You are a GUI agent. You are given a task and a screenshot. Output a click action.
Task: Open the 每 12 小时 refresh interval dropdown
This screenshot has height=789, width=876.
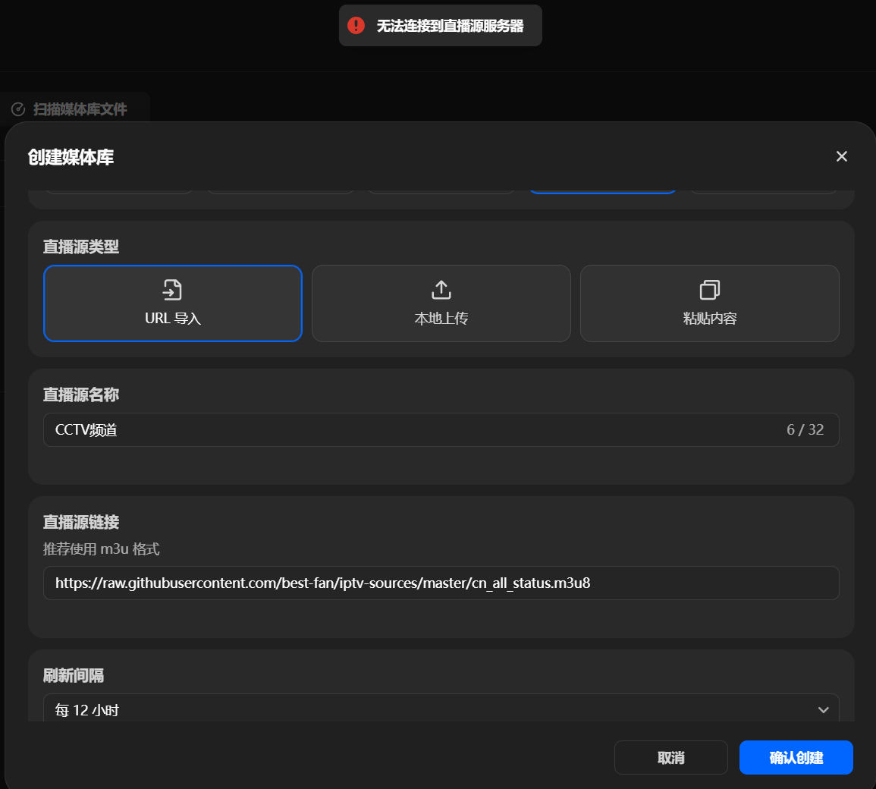441,709
